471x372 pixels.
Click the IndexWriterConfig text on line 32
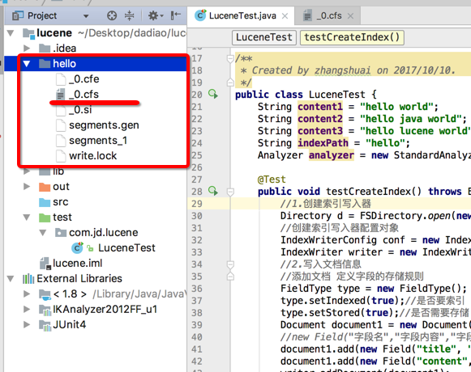click(x=328, y=240)
